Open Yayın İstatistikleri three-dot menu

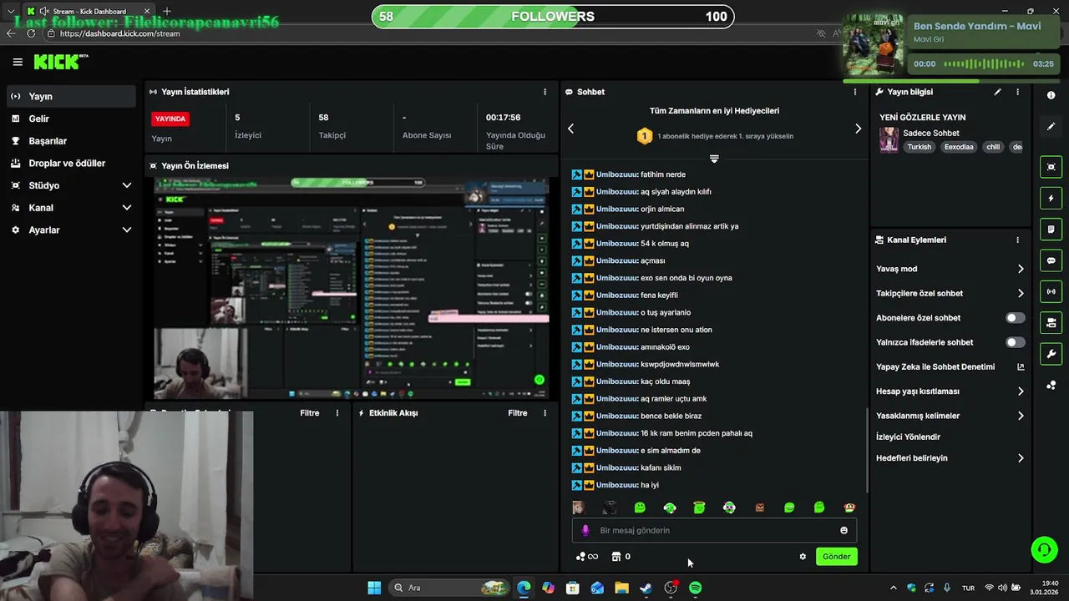coord(545,92)
